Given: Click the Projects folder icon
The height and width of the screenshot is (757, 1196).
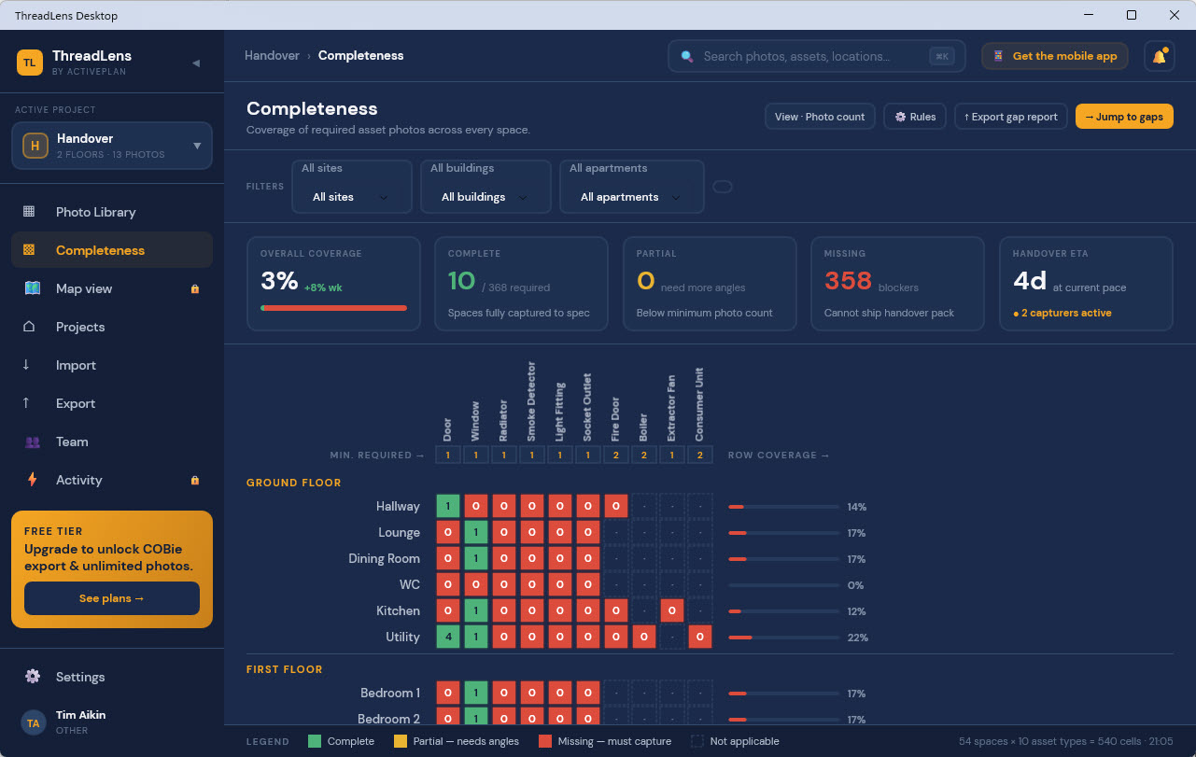Looking at the screenshot, I should [29, 327].
